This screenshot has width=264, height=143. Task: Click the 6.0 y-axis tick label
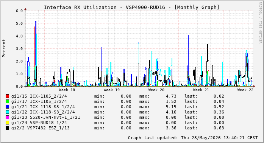pyautogui.click(x=19, y=11)
